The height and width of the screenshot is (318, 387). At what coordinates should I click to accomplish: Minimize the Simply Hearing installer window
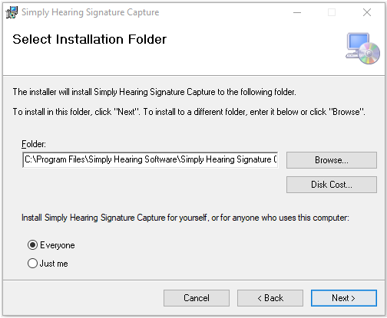point(297,12)
